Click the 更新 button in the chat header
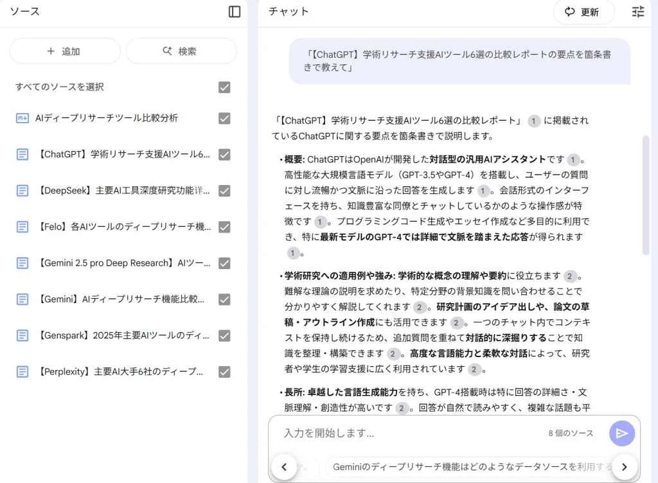The image size is (658, 483). pyautogui.click(x=583, y=12)
